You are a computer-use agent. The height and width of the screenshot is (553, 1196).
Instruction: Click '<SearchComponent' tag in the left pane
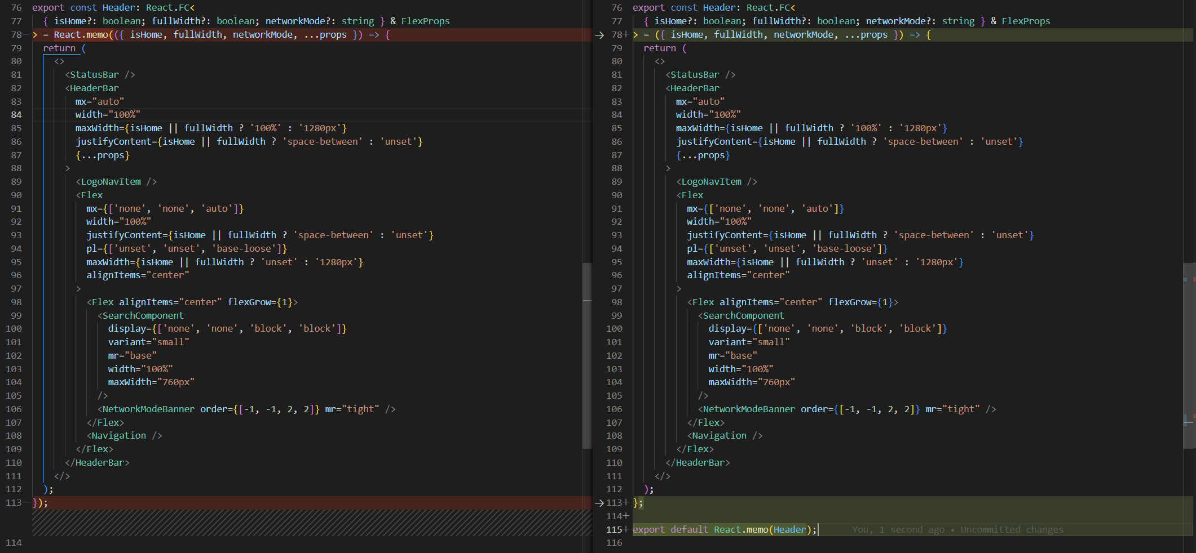pyautogui.click(x=140, y=316)
